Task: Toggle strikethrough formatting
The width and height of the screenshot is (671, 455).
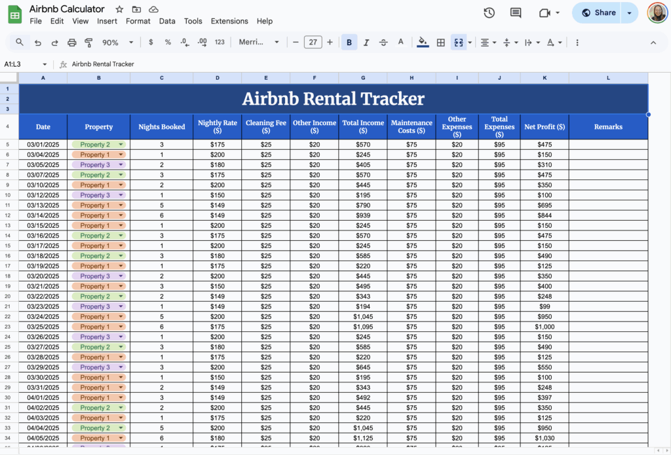Action: [383, 42]
